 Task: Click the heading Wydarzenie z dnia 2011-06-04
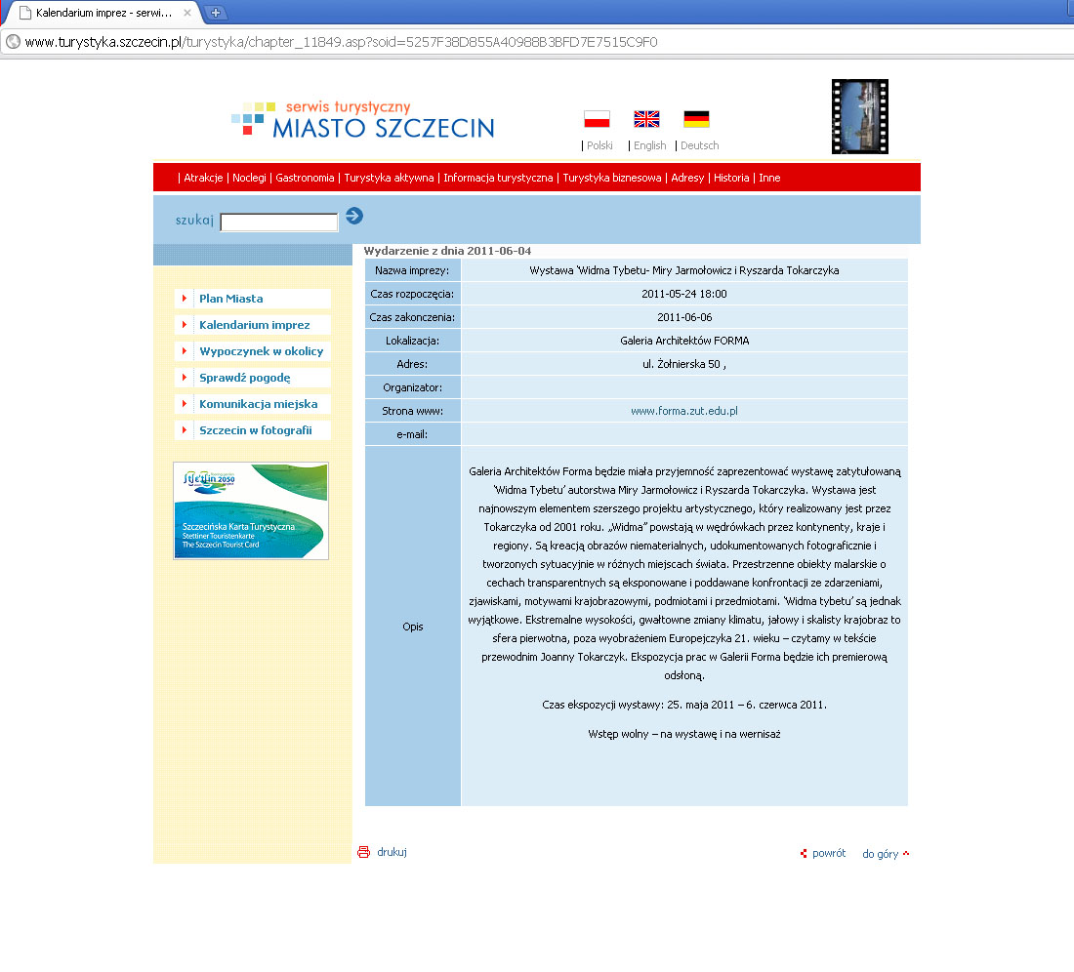coord(447,251)
